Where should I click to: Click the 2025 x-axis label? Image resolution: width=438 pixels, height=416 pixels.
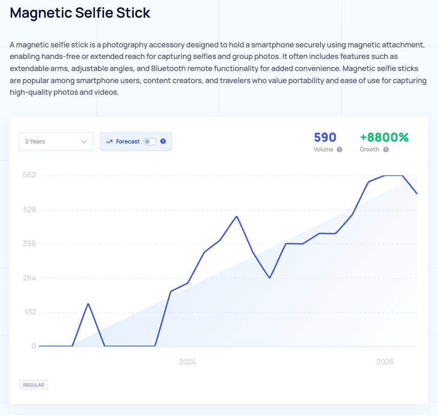coord(385,362)
